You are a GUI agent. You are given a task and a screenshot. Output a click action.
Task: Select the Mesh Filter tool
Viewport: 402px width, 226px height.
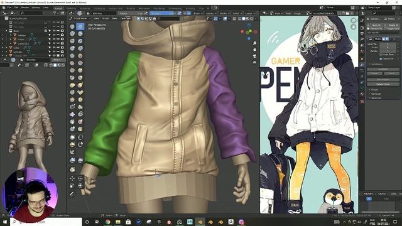pos(72,161)
